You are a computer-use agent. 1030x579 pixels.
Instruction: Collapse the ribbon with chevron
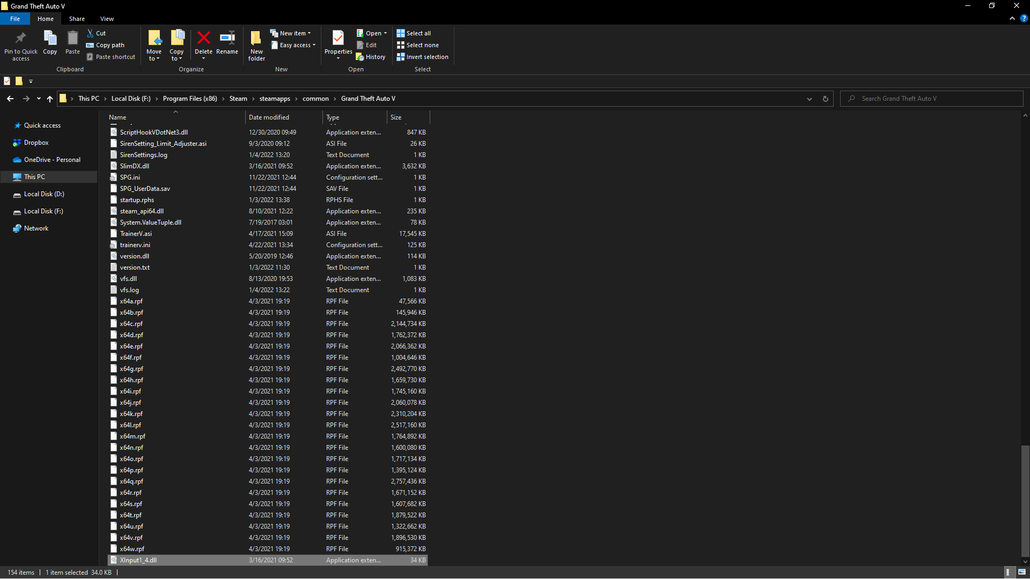pos(1012,18)
